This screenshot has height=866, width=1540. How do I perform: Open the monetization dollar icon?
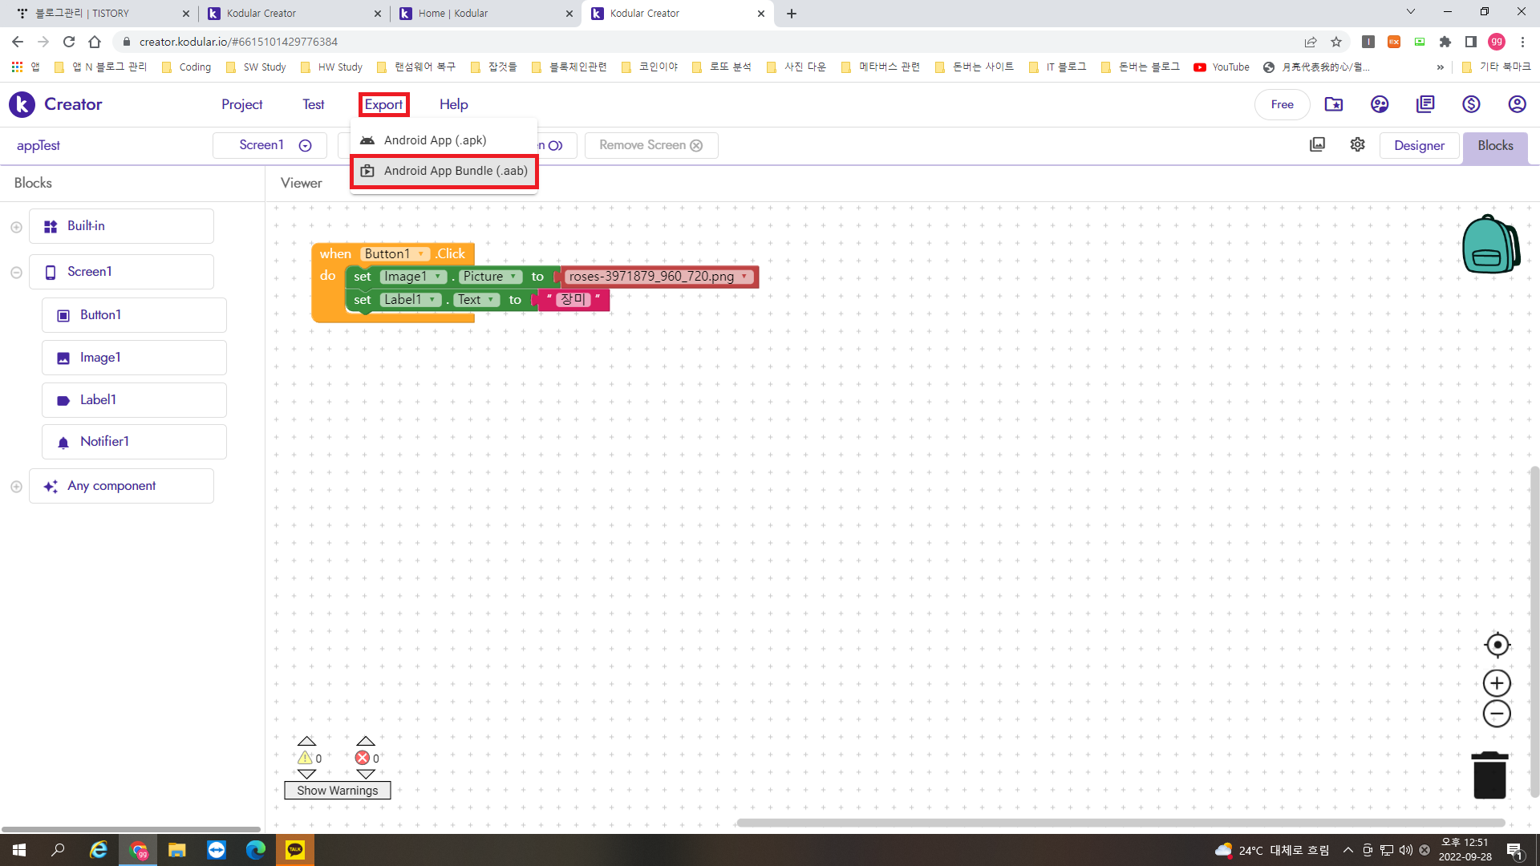(1471, 104)
